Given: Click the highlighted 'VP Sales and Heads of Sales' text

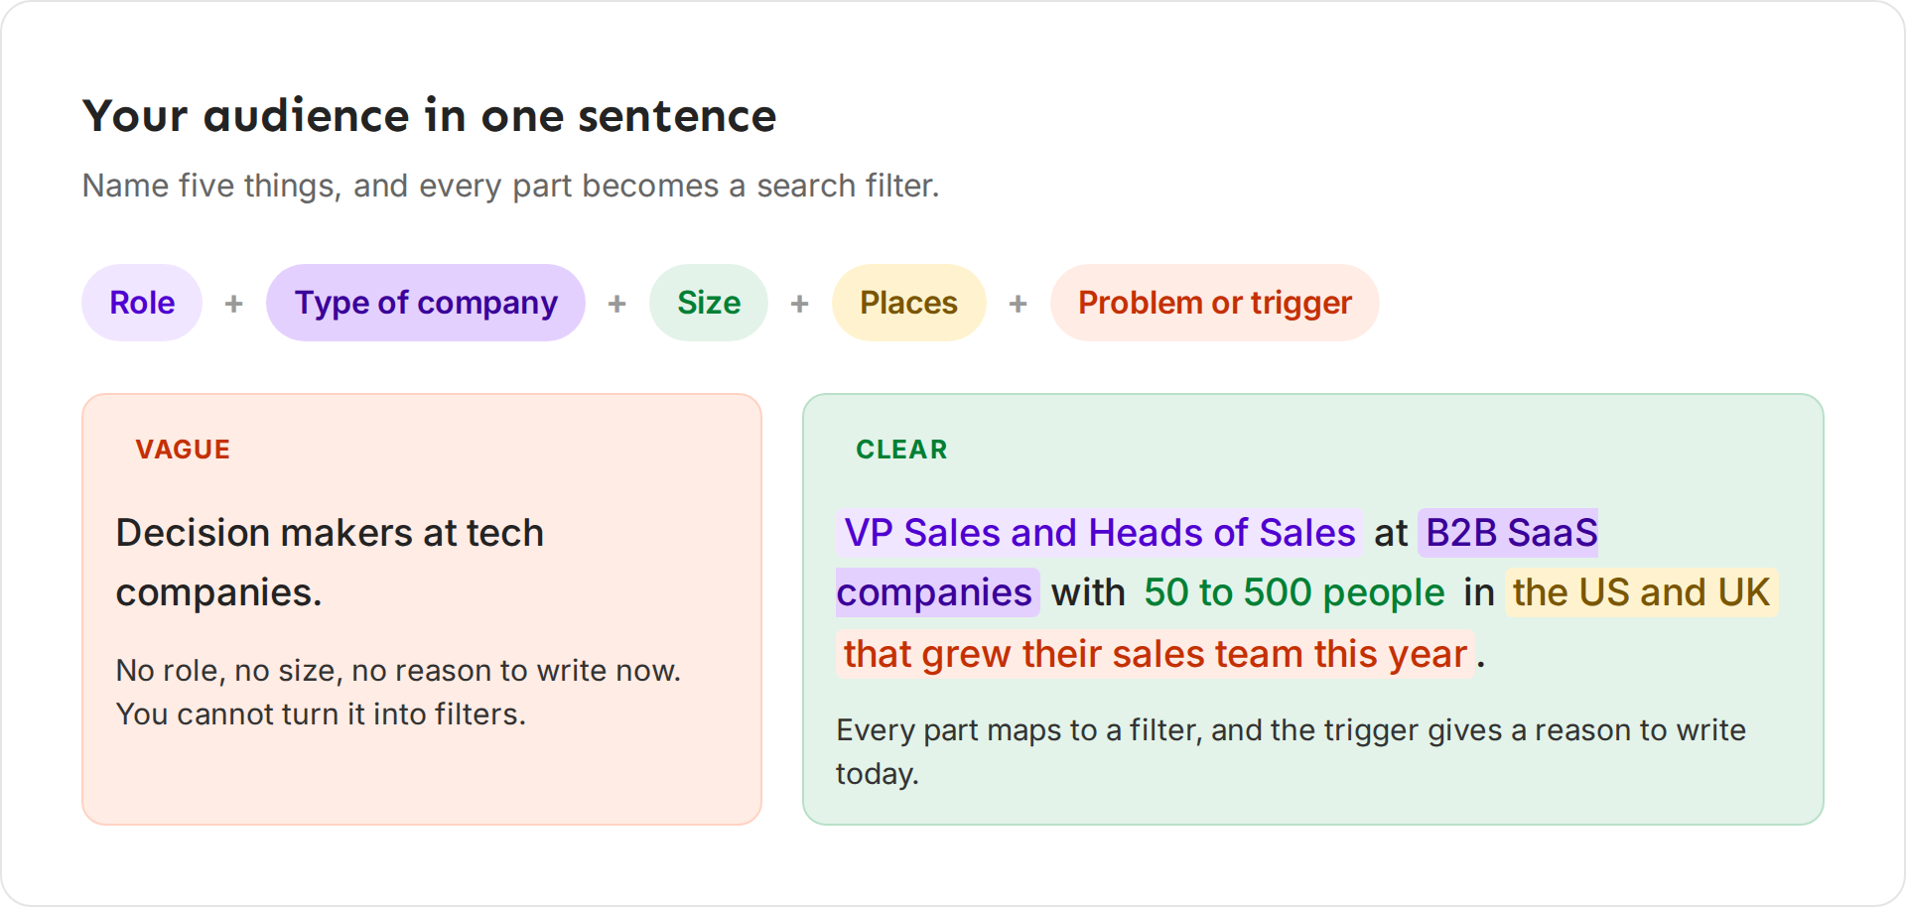Looking at the screenshot, I should (x=1100, y=533).
